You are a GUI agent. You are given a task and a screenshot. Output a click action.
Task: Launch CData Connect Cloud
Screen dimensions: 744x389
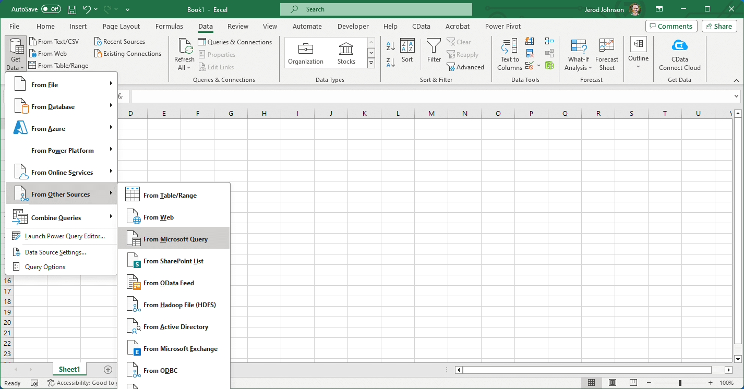click(x=679, y=54)
